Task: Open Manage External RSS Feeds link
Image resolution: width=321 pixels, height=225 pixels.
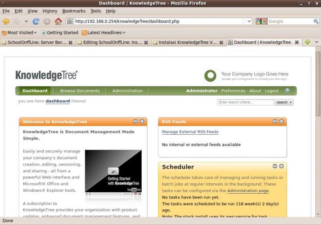Action: [x=190, y=132]
